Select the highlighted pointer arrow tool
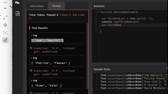Image resolution: width=168 pixels, height=94 pixels. [5, 40]
